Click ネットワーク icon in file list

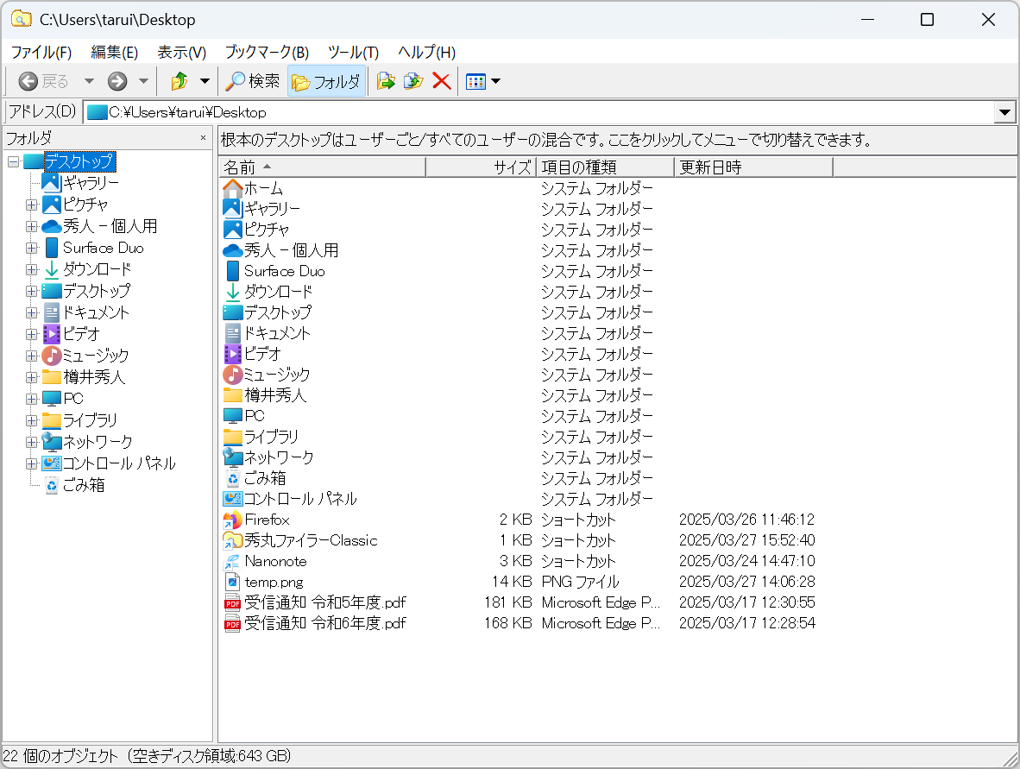[232, 457]
